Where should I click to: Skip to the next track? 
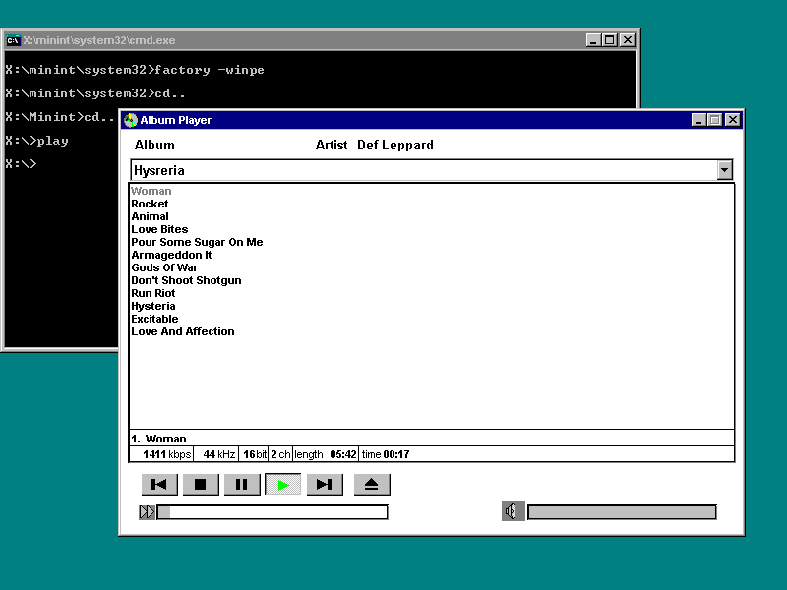pos(325,484)
